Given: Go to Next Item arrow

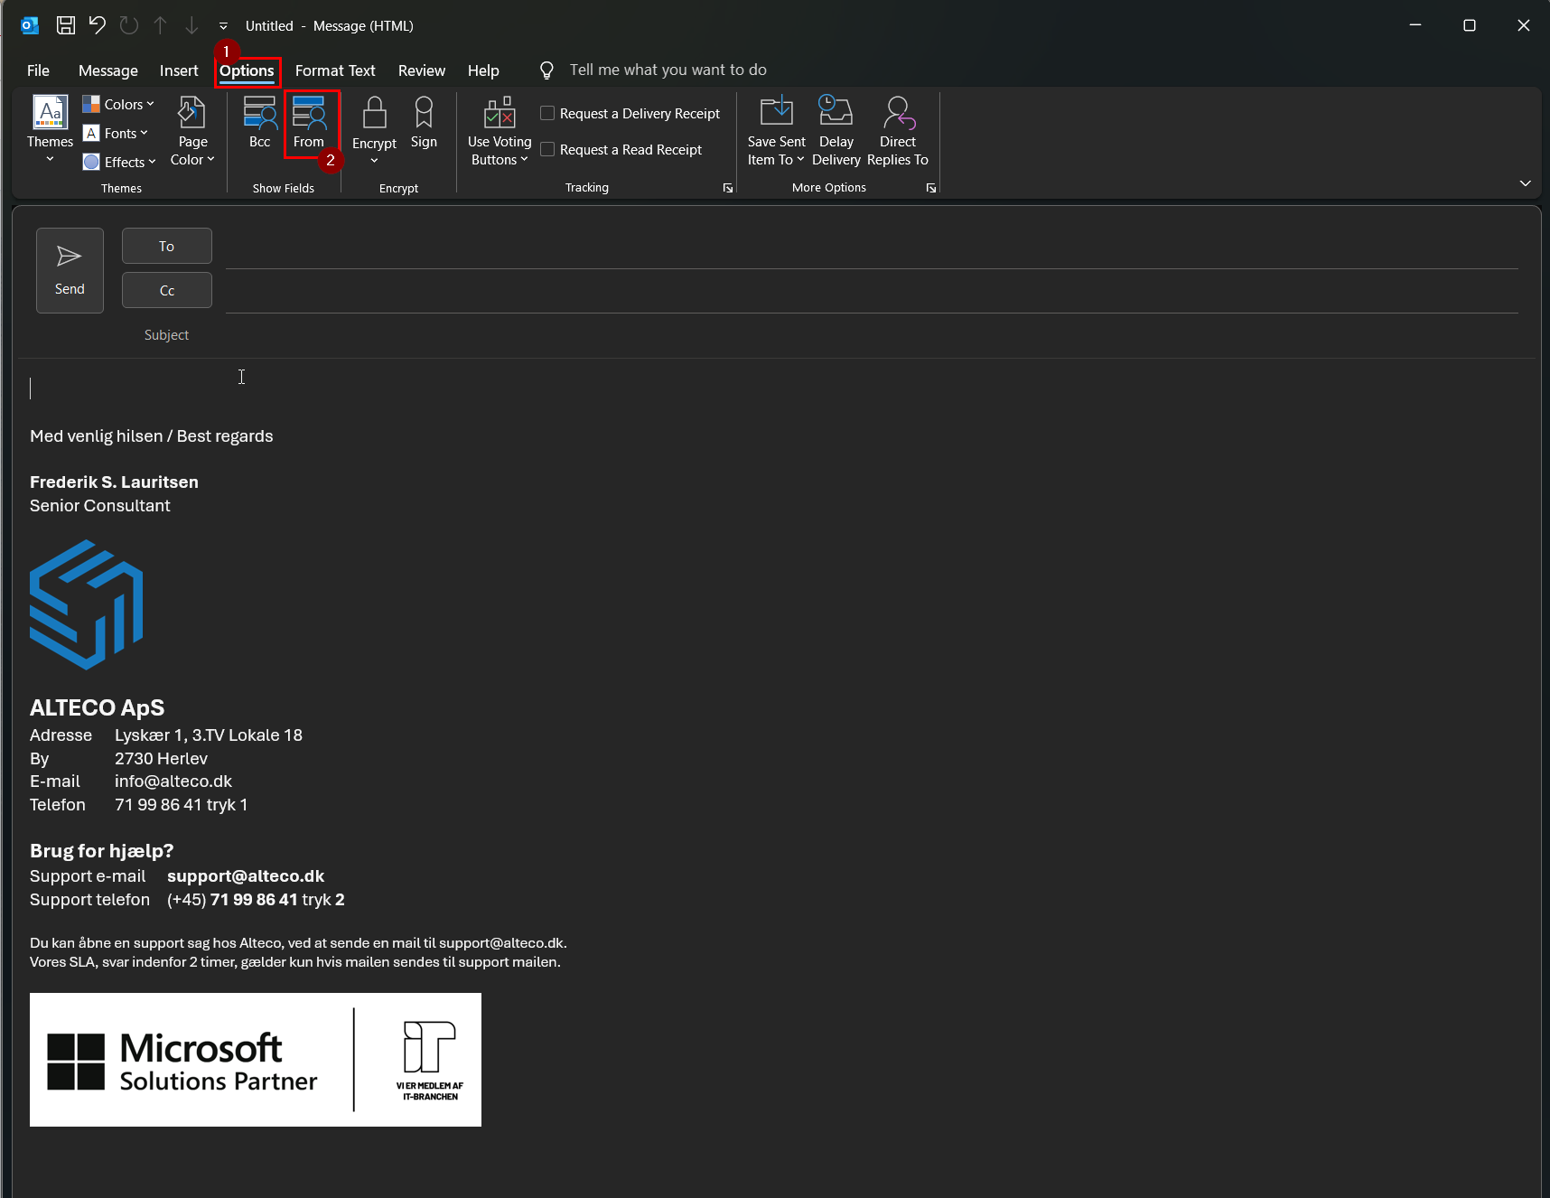Looking at the screenshot, I should [x=191, y=25].
